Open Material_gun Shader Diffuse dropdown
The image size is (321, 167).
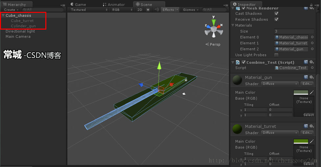pos(280,83)
